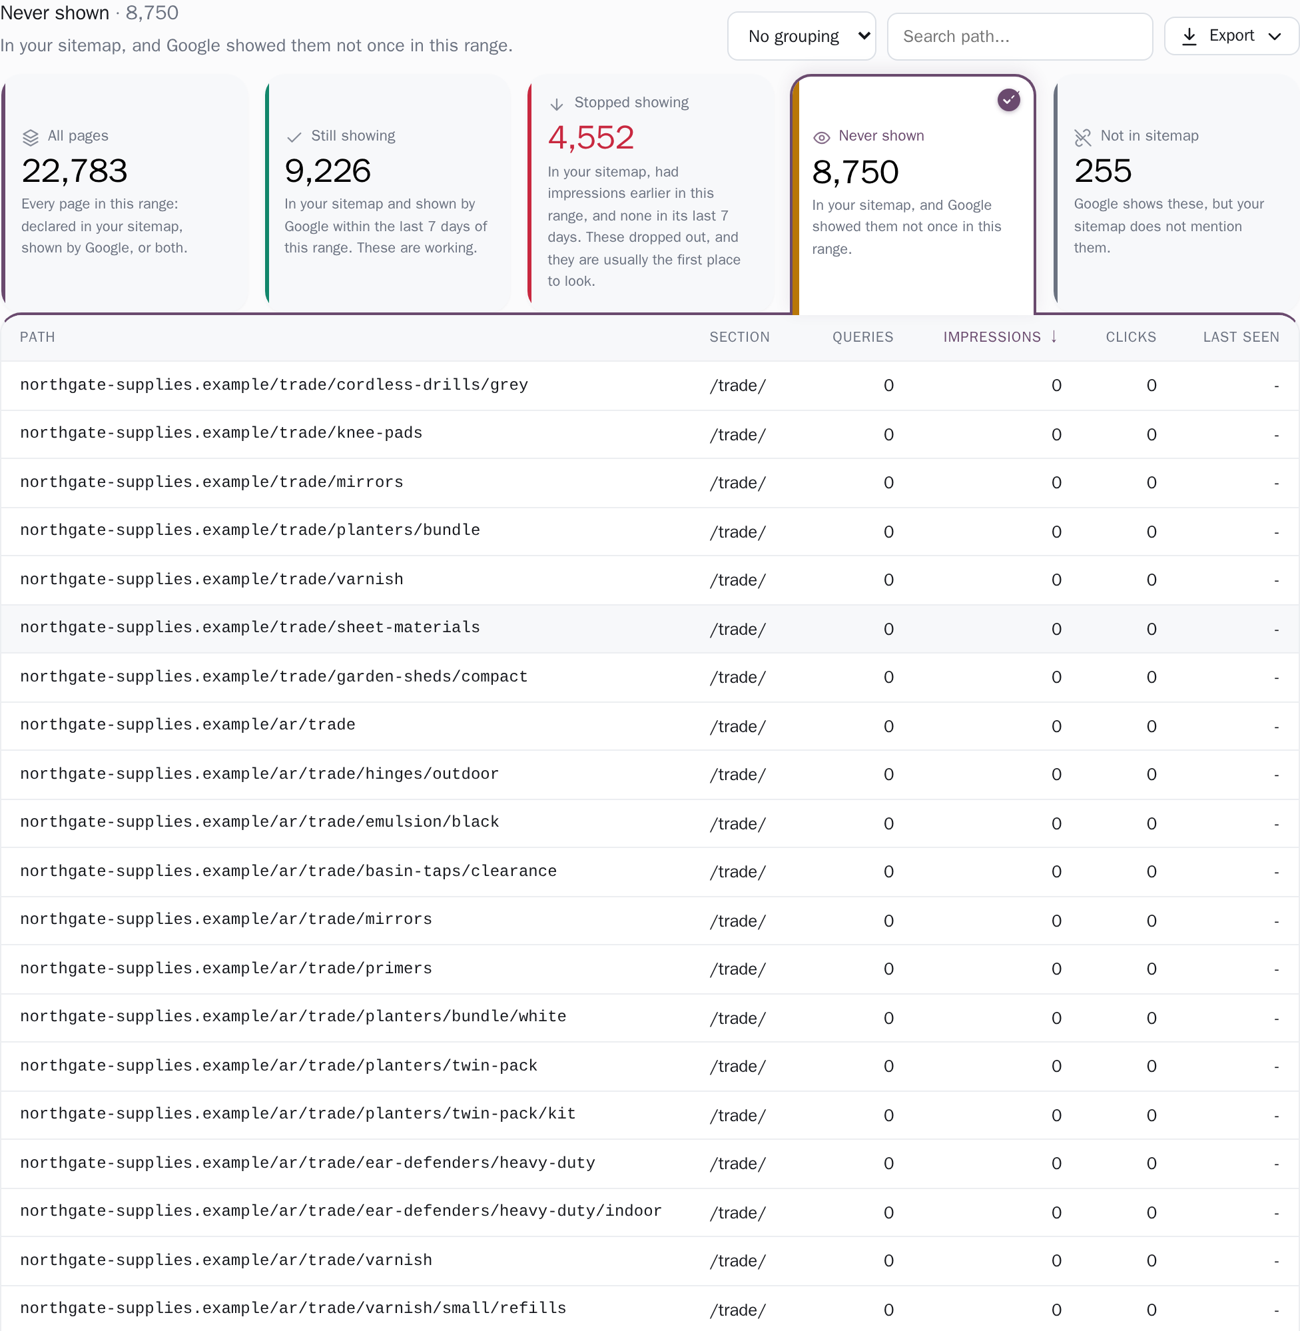Sort by the PATH column header
The height and width of the screenshot is (1331, 1300).
(x=37, y=336)
